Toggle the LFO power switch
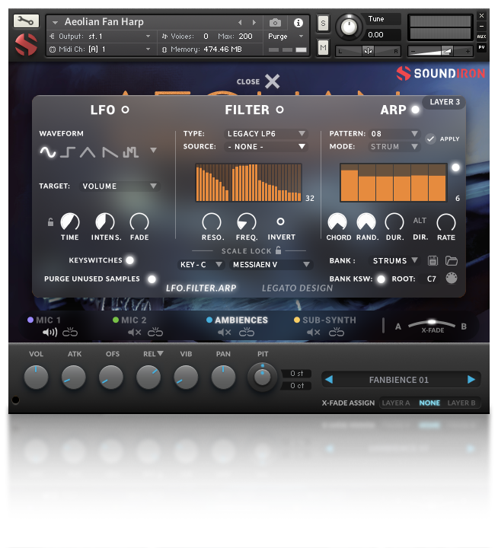Viewport: 498px width, 548px height. pos(126,110)
